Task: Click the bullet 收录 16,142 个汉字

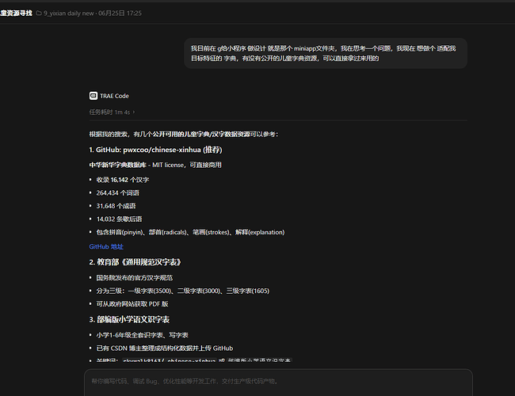Action: tap(123, 180)
